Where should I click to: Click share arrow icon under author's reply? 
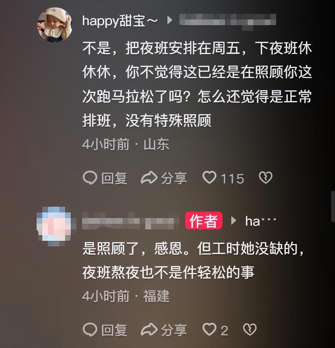coord(149,329)
